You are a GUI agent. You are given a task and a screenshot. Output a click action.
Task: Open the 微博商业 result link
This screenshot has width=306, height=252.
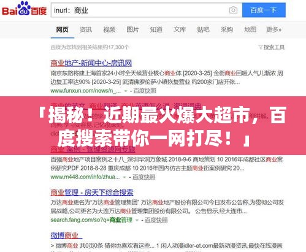tap(66, 235)
